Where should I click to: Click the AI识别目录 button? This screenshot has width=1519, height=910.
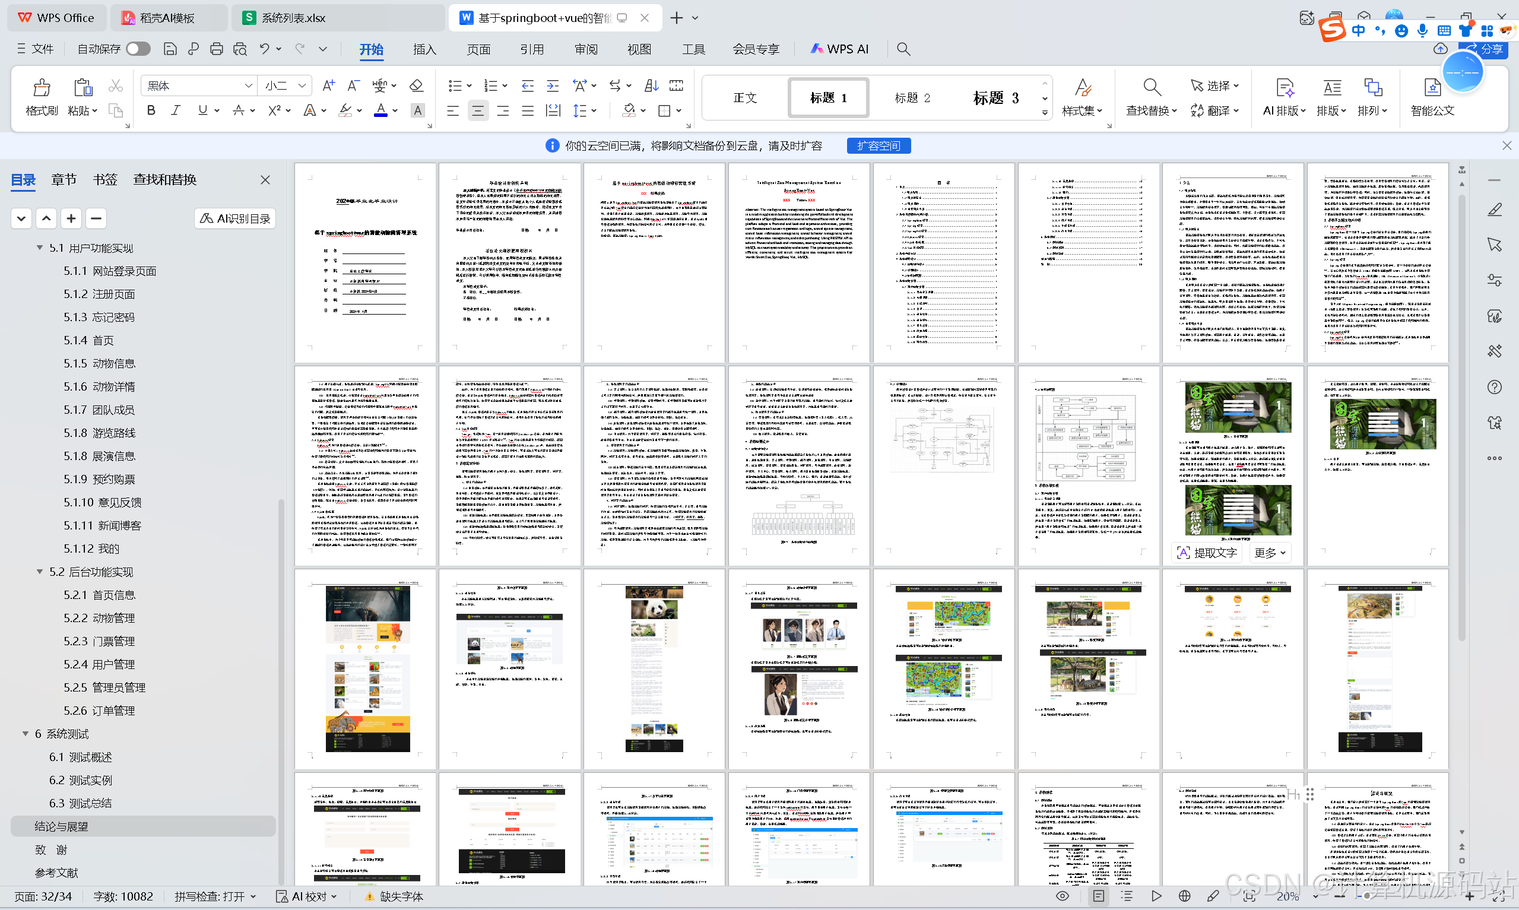click(236, 218)
